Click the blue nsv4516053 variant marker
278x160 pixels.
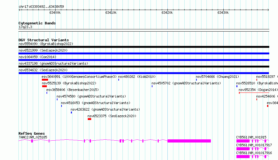pos(62,106)
